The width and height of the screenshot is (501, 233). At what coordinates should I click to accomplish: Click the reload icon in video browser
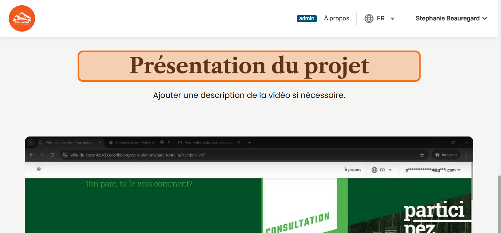tap(52, 155)
